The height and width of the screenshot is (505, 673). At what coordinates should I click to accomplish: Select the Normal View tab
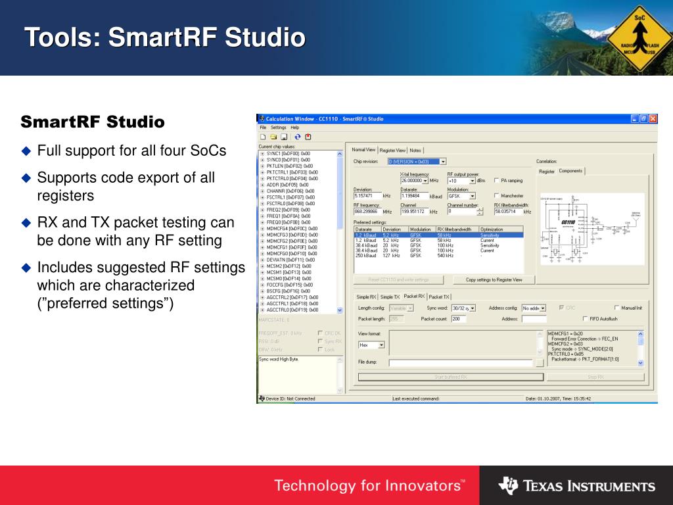point(363,150)
